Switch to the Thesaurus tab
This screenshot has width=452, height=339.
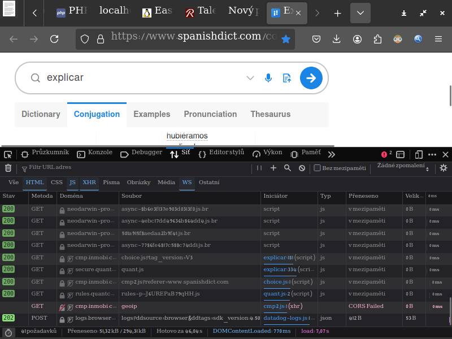coord(271,115)
